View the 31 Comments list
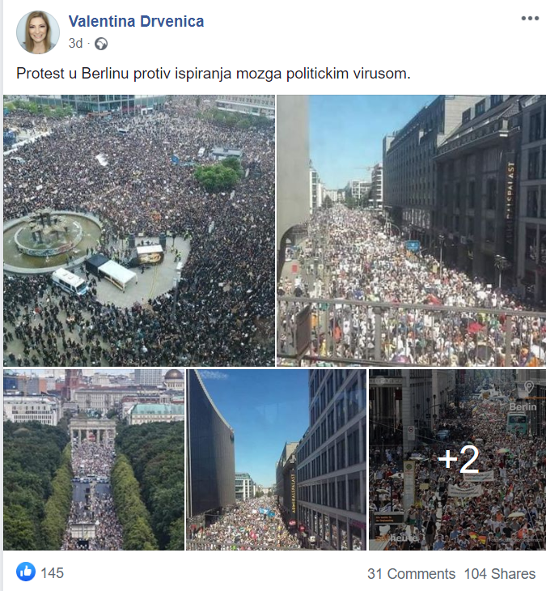 pos(411,574)
